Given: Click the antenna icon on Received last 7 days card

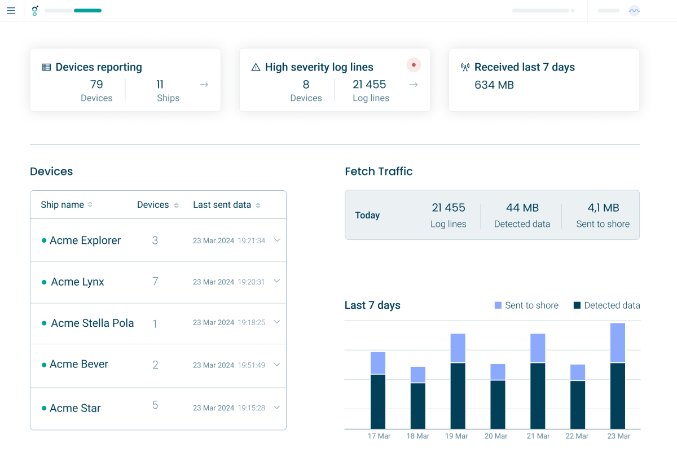Looking at the screenshot, I should tap(465, 67).
